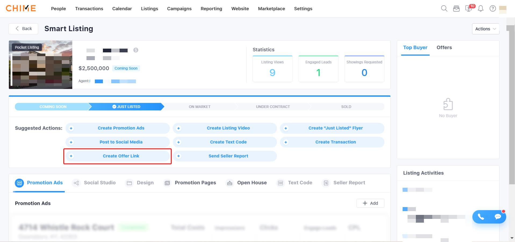Viewport: 515px width, 242px height.
Task: Open the Reporting menu
Action: tap(211, 9)
